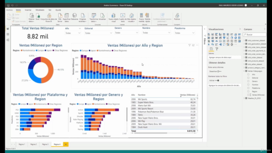Switch to Página 3 tab

click(x=45, y=144)
